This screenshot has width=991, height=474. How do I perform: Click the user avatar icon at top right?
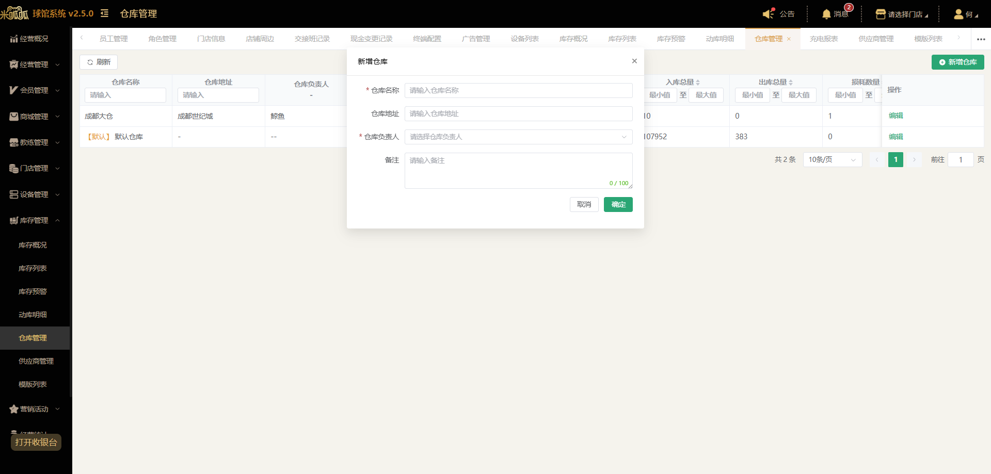(958, 14)
